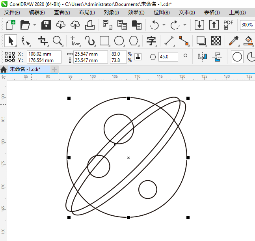Open the 布局(L) menu
Image resolution: width=255 pixels, height=241 pixels.
pyautogui.click(x=87, y=13)
